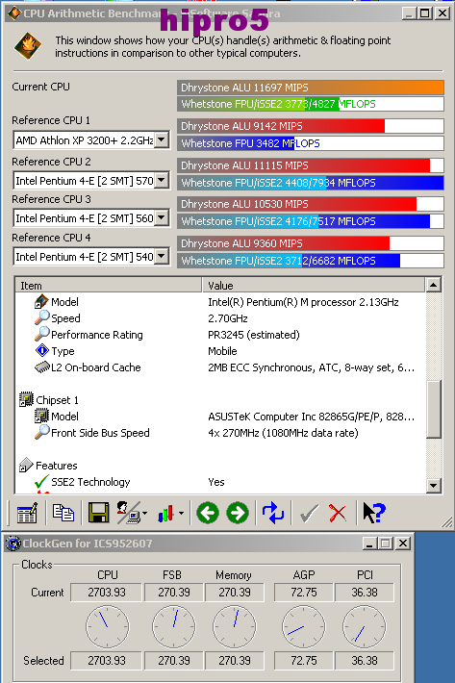Click the green check SSE2 Technology icon
This screenshot has height=683, width=455.
pos(41,481)
